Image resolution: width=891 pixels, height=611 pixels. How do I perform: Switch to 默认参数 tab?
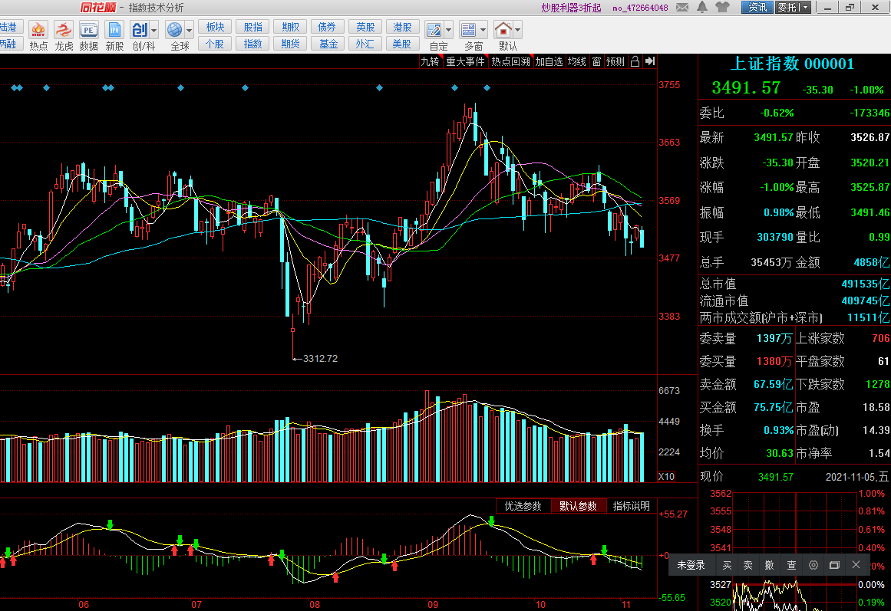(x=578, y=506)
